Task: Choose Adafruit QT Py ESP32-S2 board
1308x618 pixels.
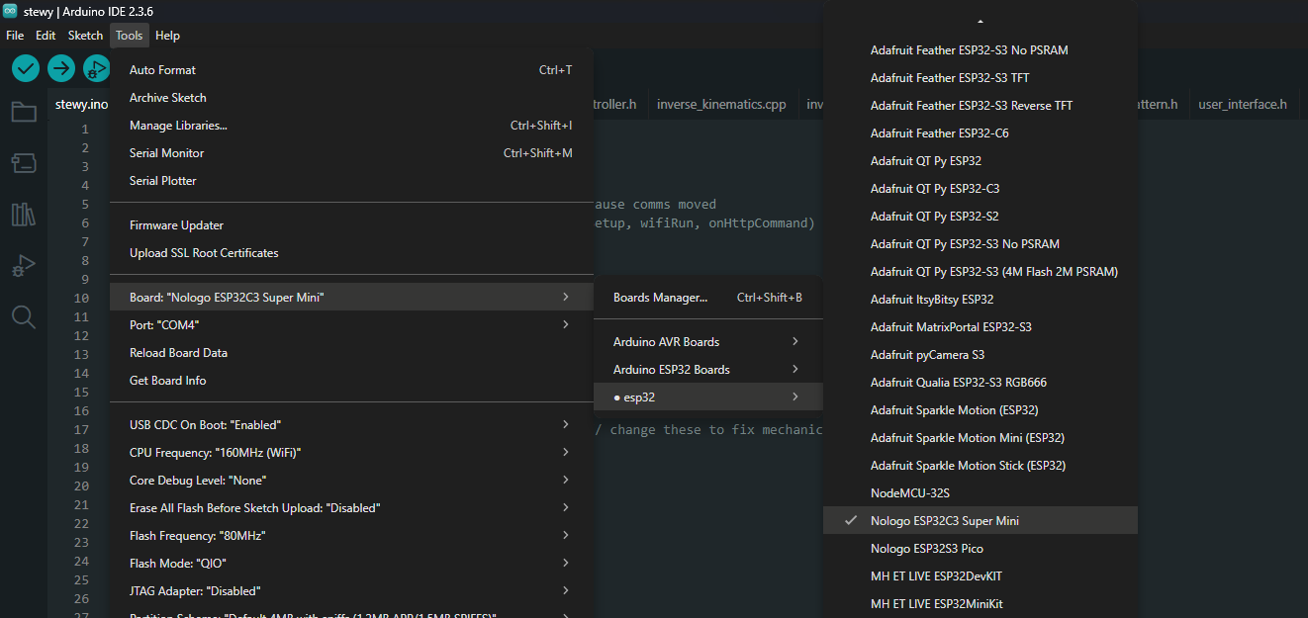Action: (x=981, y=217)
